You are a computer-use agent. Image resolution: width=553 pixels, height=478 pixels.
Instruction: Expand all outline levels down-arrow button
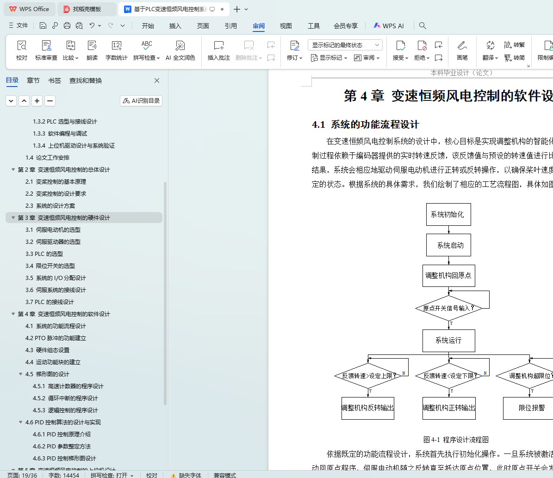coord(11,101)
